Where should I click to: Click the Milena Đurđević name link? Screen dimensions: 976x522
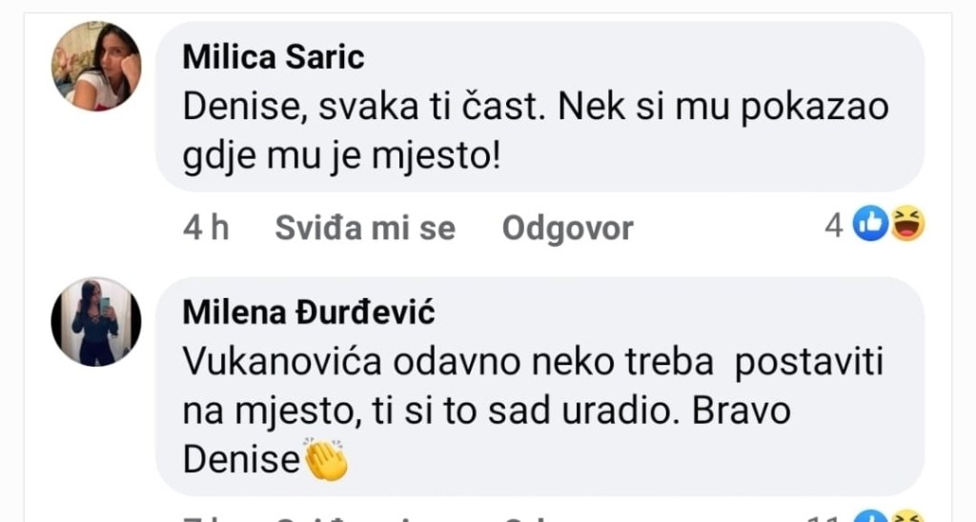coord(308,311)
